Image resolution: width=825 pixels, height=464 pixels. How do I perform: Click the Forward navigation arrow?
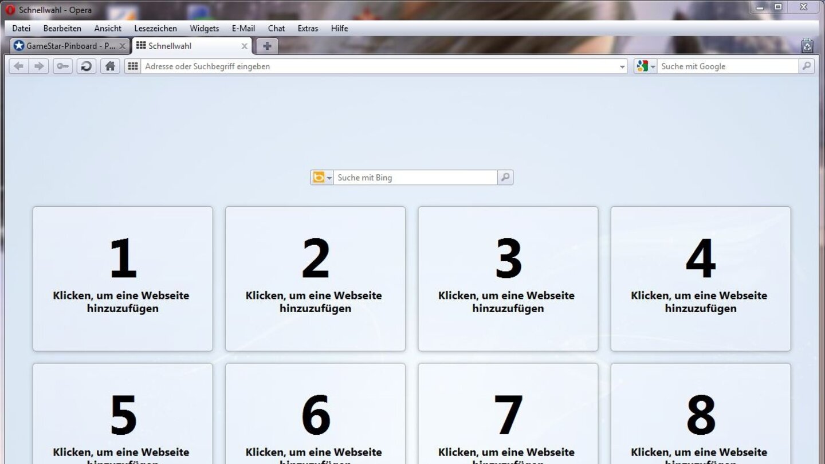point(39,66)
